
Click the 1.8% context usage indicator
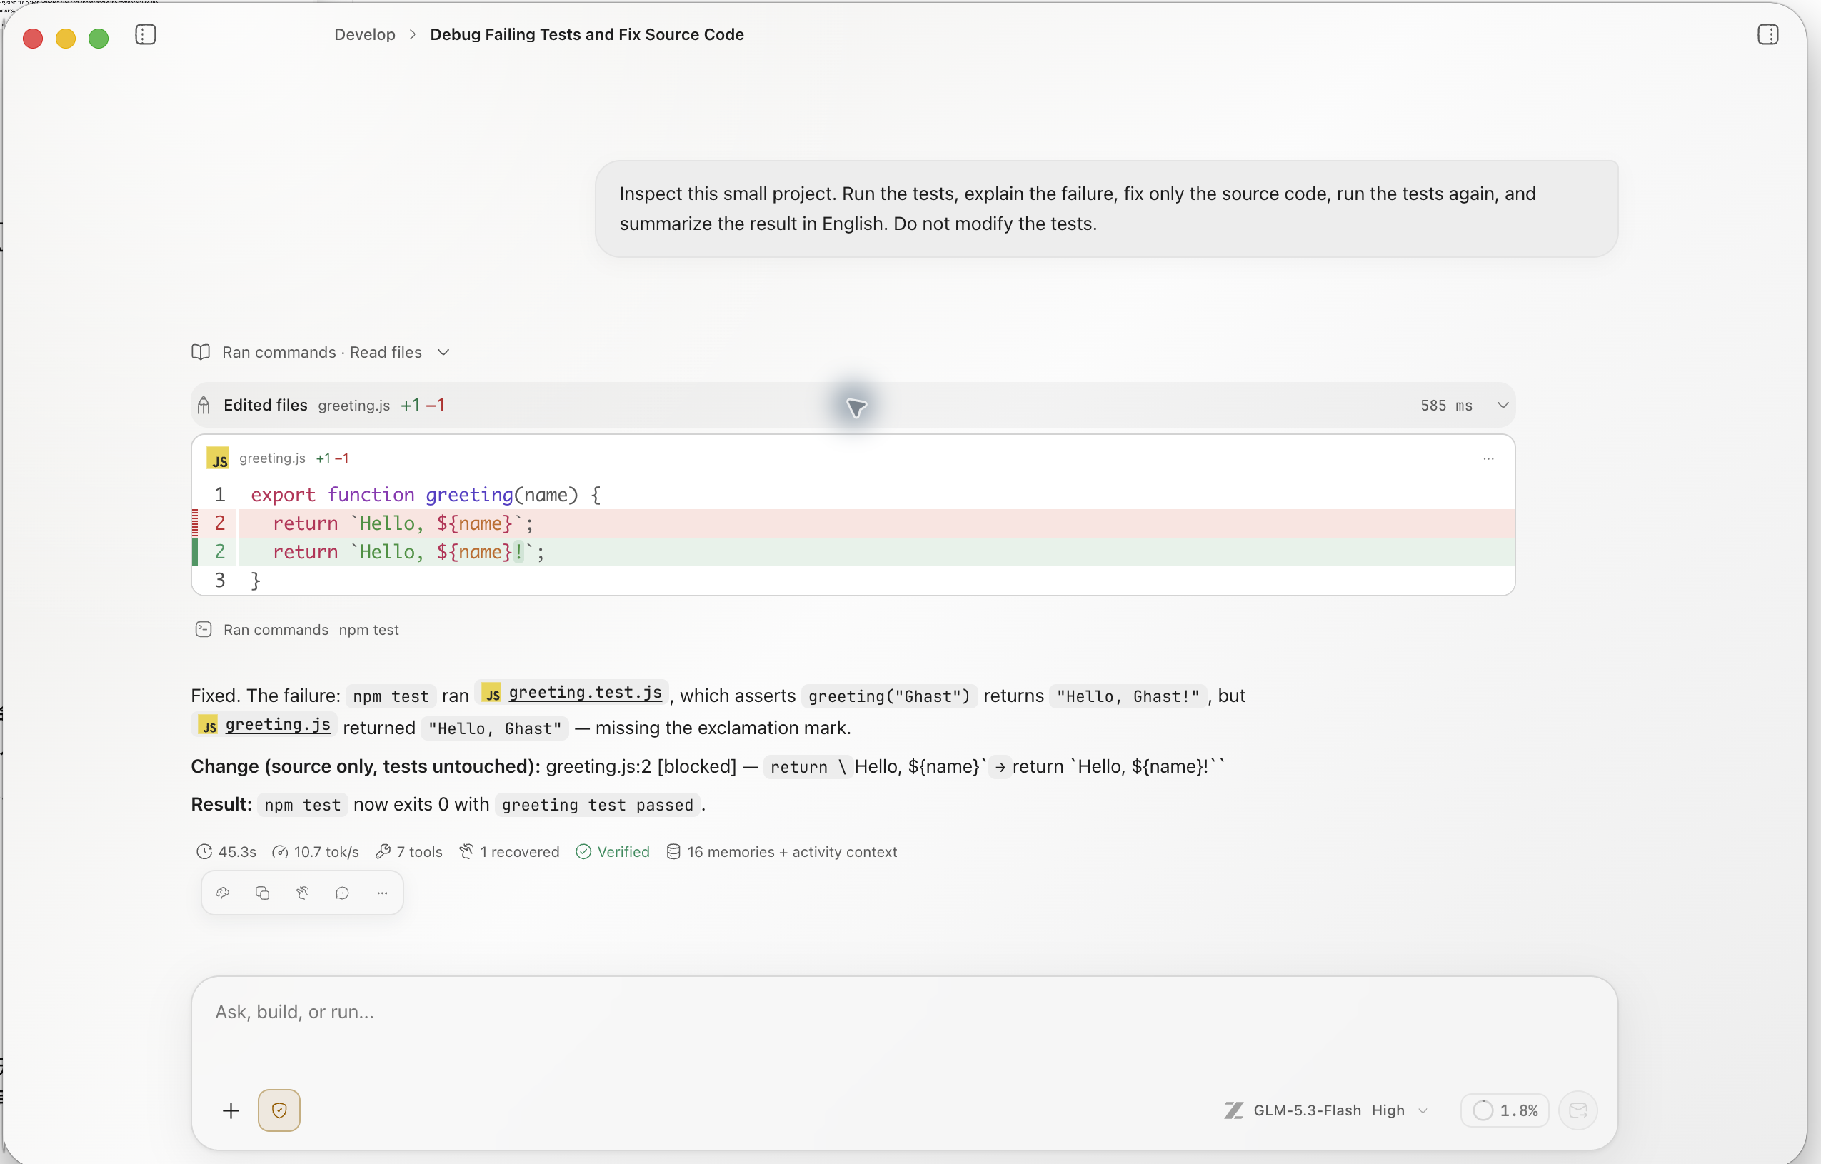click(x=1505, y=1110)
